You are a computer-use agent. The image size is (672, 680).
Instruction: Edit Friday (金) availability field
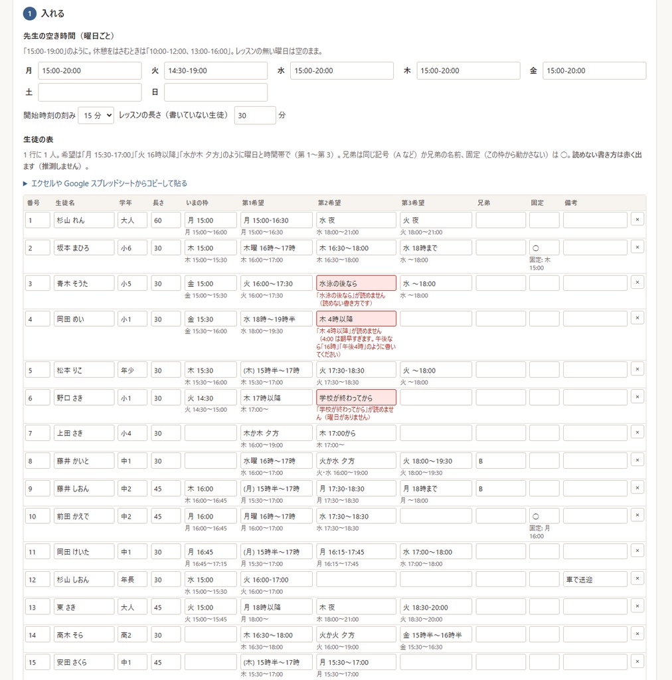[594, 70]
